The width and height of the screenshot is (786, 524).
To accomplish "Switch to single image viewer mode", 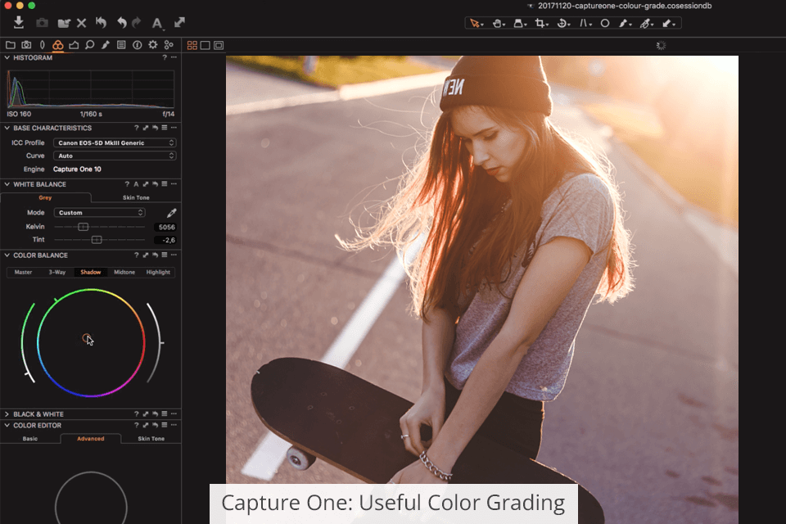I will [206, 45].
